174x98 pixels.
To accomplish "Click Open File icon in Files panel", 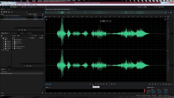I will click(2, 12).
